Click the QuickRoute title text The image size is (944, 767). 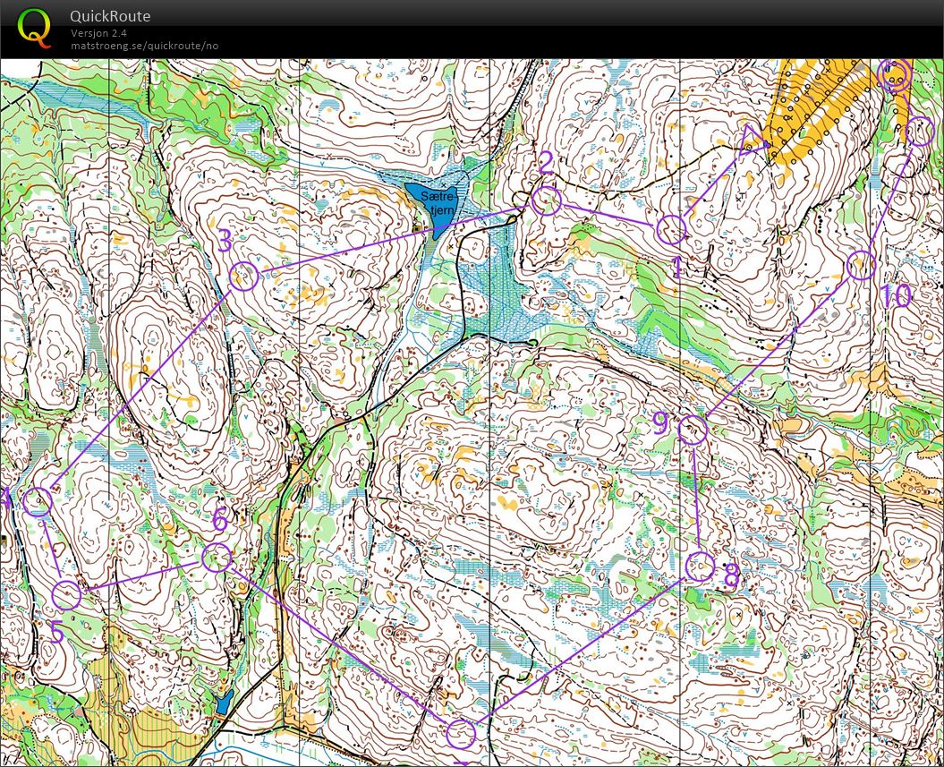[x=109, y=16]
